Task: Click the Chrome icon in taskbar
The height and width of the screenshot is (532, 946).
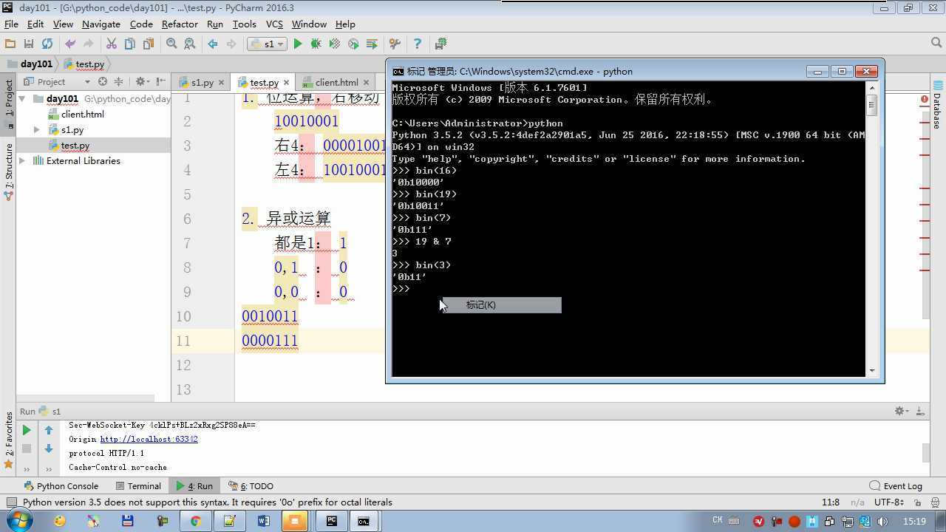Action: click(195, 521)
